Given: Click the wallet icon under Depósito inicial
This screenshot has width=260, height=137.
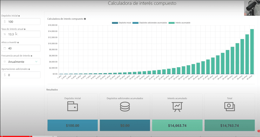Looking at the screenshot, I should [x=72, y=106].
